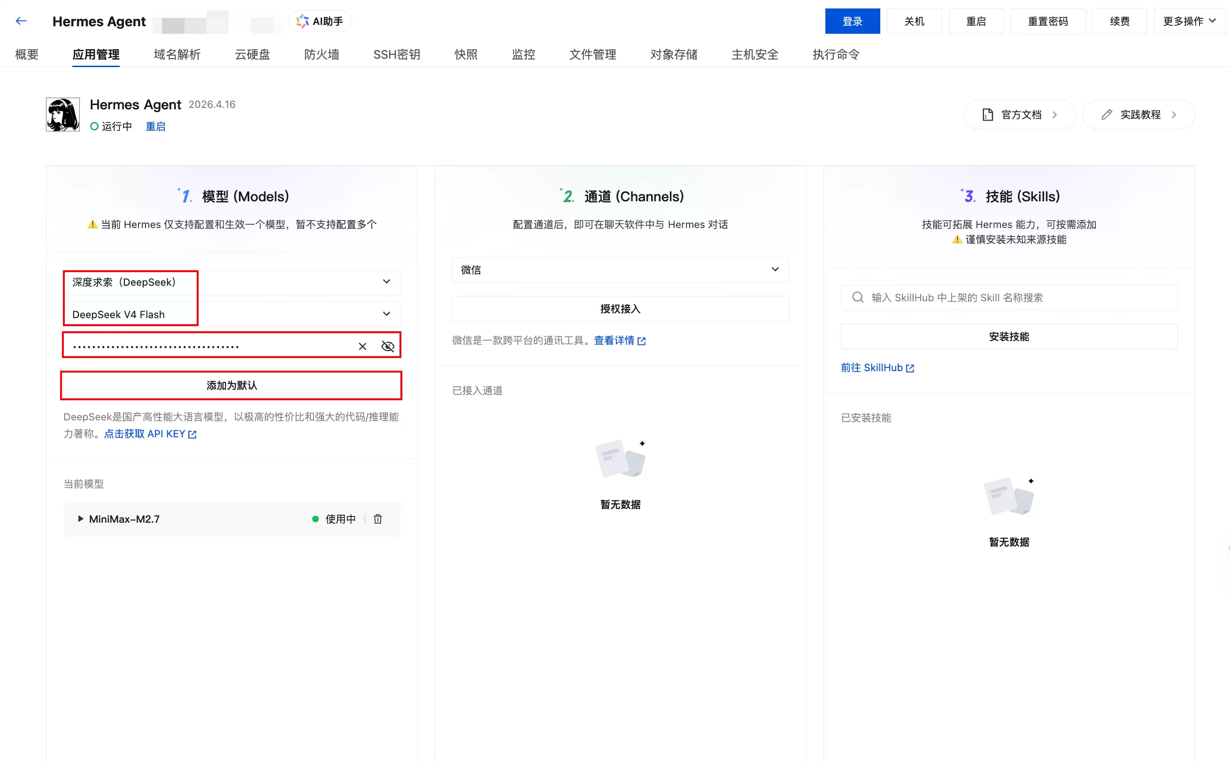Click the SkillHub skill search field
The image size is (1230, 762).
[x=1009, y=297]
